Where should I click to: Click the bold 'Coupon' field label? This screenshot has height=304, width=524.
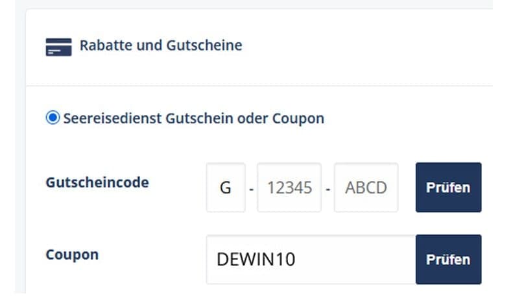pos(72,255)
